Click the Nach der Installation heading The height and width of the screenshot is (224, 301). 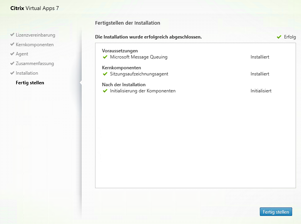[x=124, y=85]
